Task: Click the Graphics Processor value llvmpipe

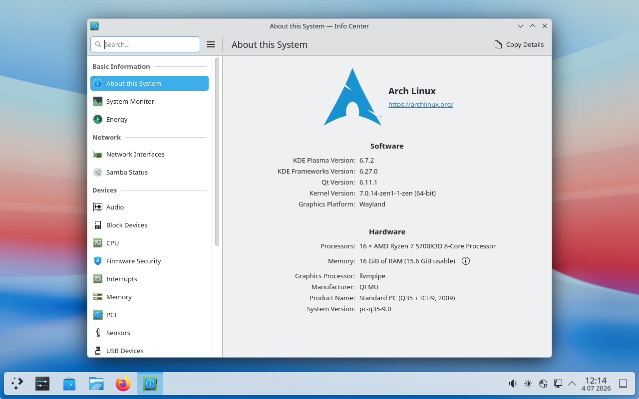Action: [372, 276]
